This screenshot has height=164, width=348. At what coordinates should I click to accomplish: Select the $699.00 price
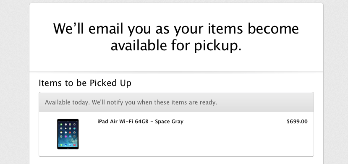point(297,122)
